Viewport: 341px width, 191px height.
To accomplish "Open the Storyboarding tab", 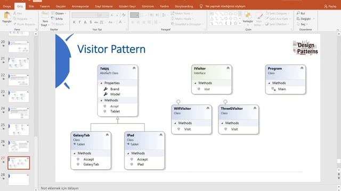I will pos(184,6).
